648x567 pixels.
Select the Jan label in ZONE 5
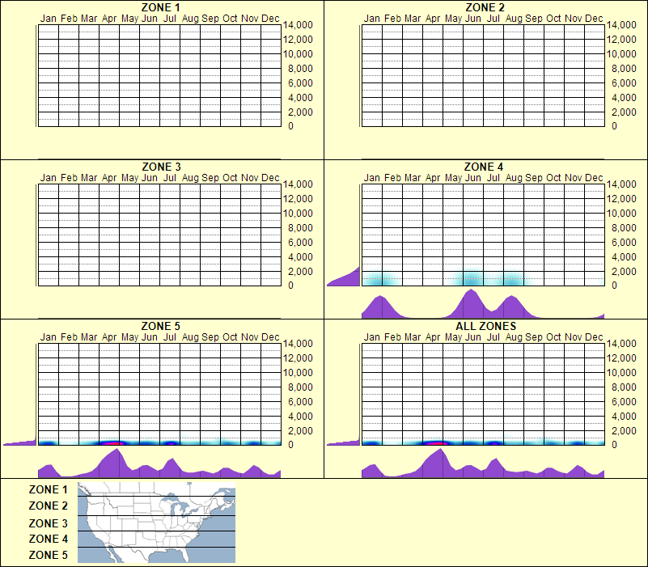(x=48, y=337)
